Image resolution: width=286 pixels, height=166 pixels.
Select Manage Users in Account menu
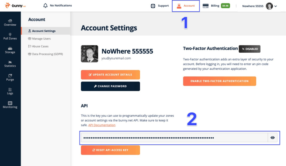click(39, 38)
